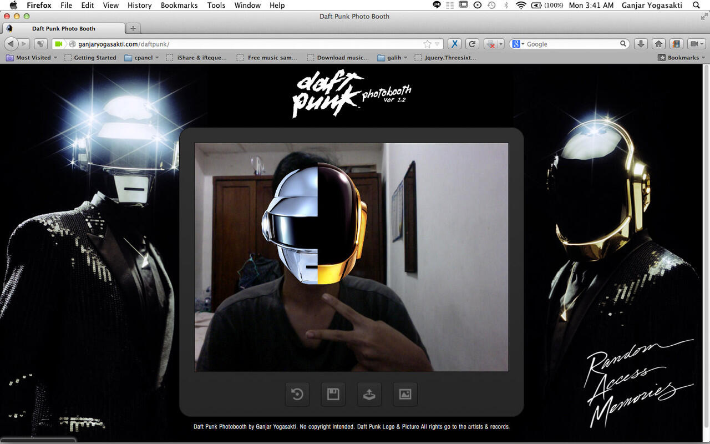Viewport: 710px width, 444px height.
Task: Open the Time Machine menu bar icon
Action: (491, 5)
